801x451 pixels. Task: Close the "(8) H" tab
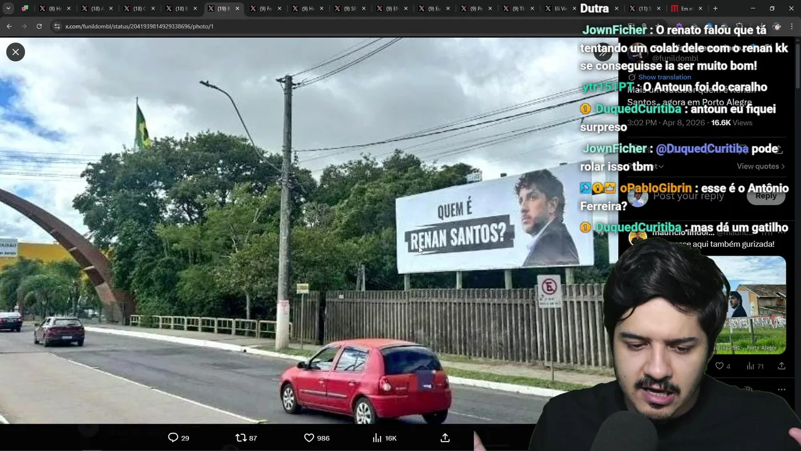coord(69,8)
